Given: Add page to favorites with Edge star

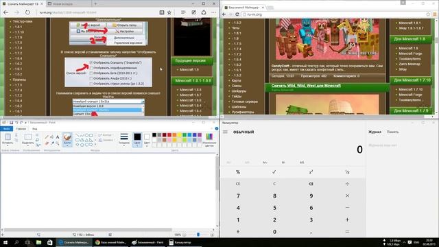Looking at the screenshot, I should coord(169,12).
